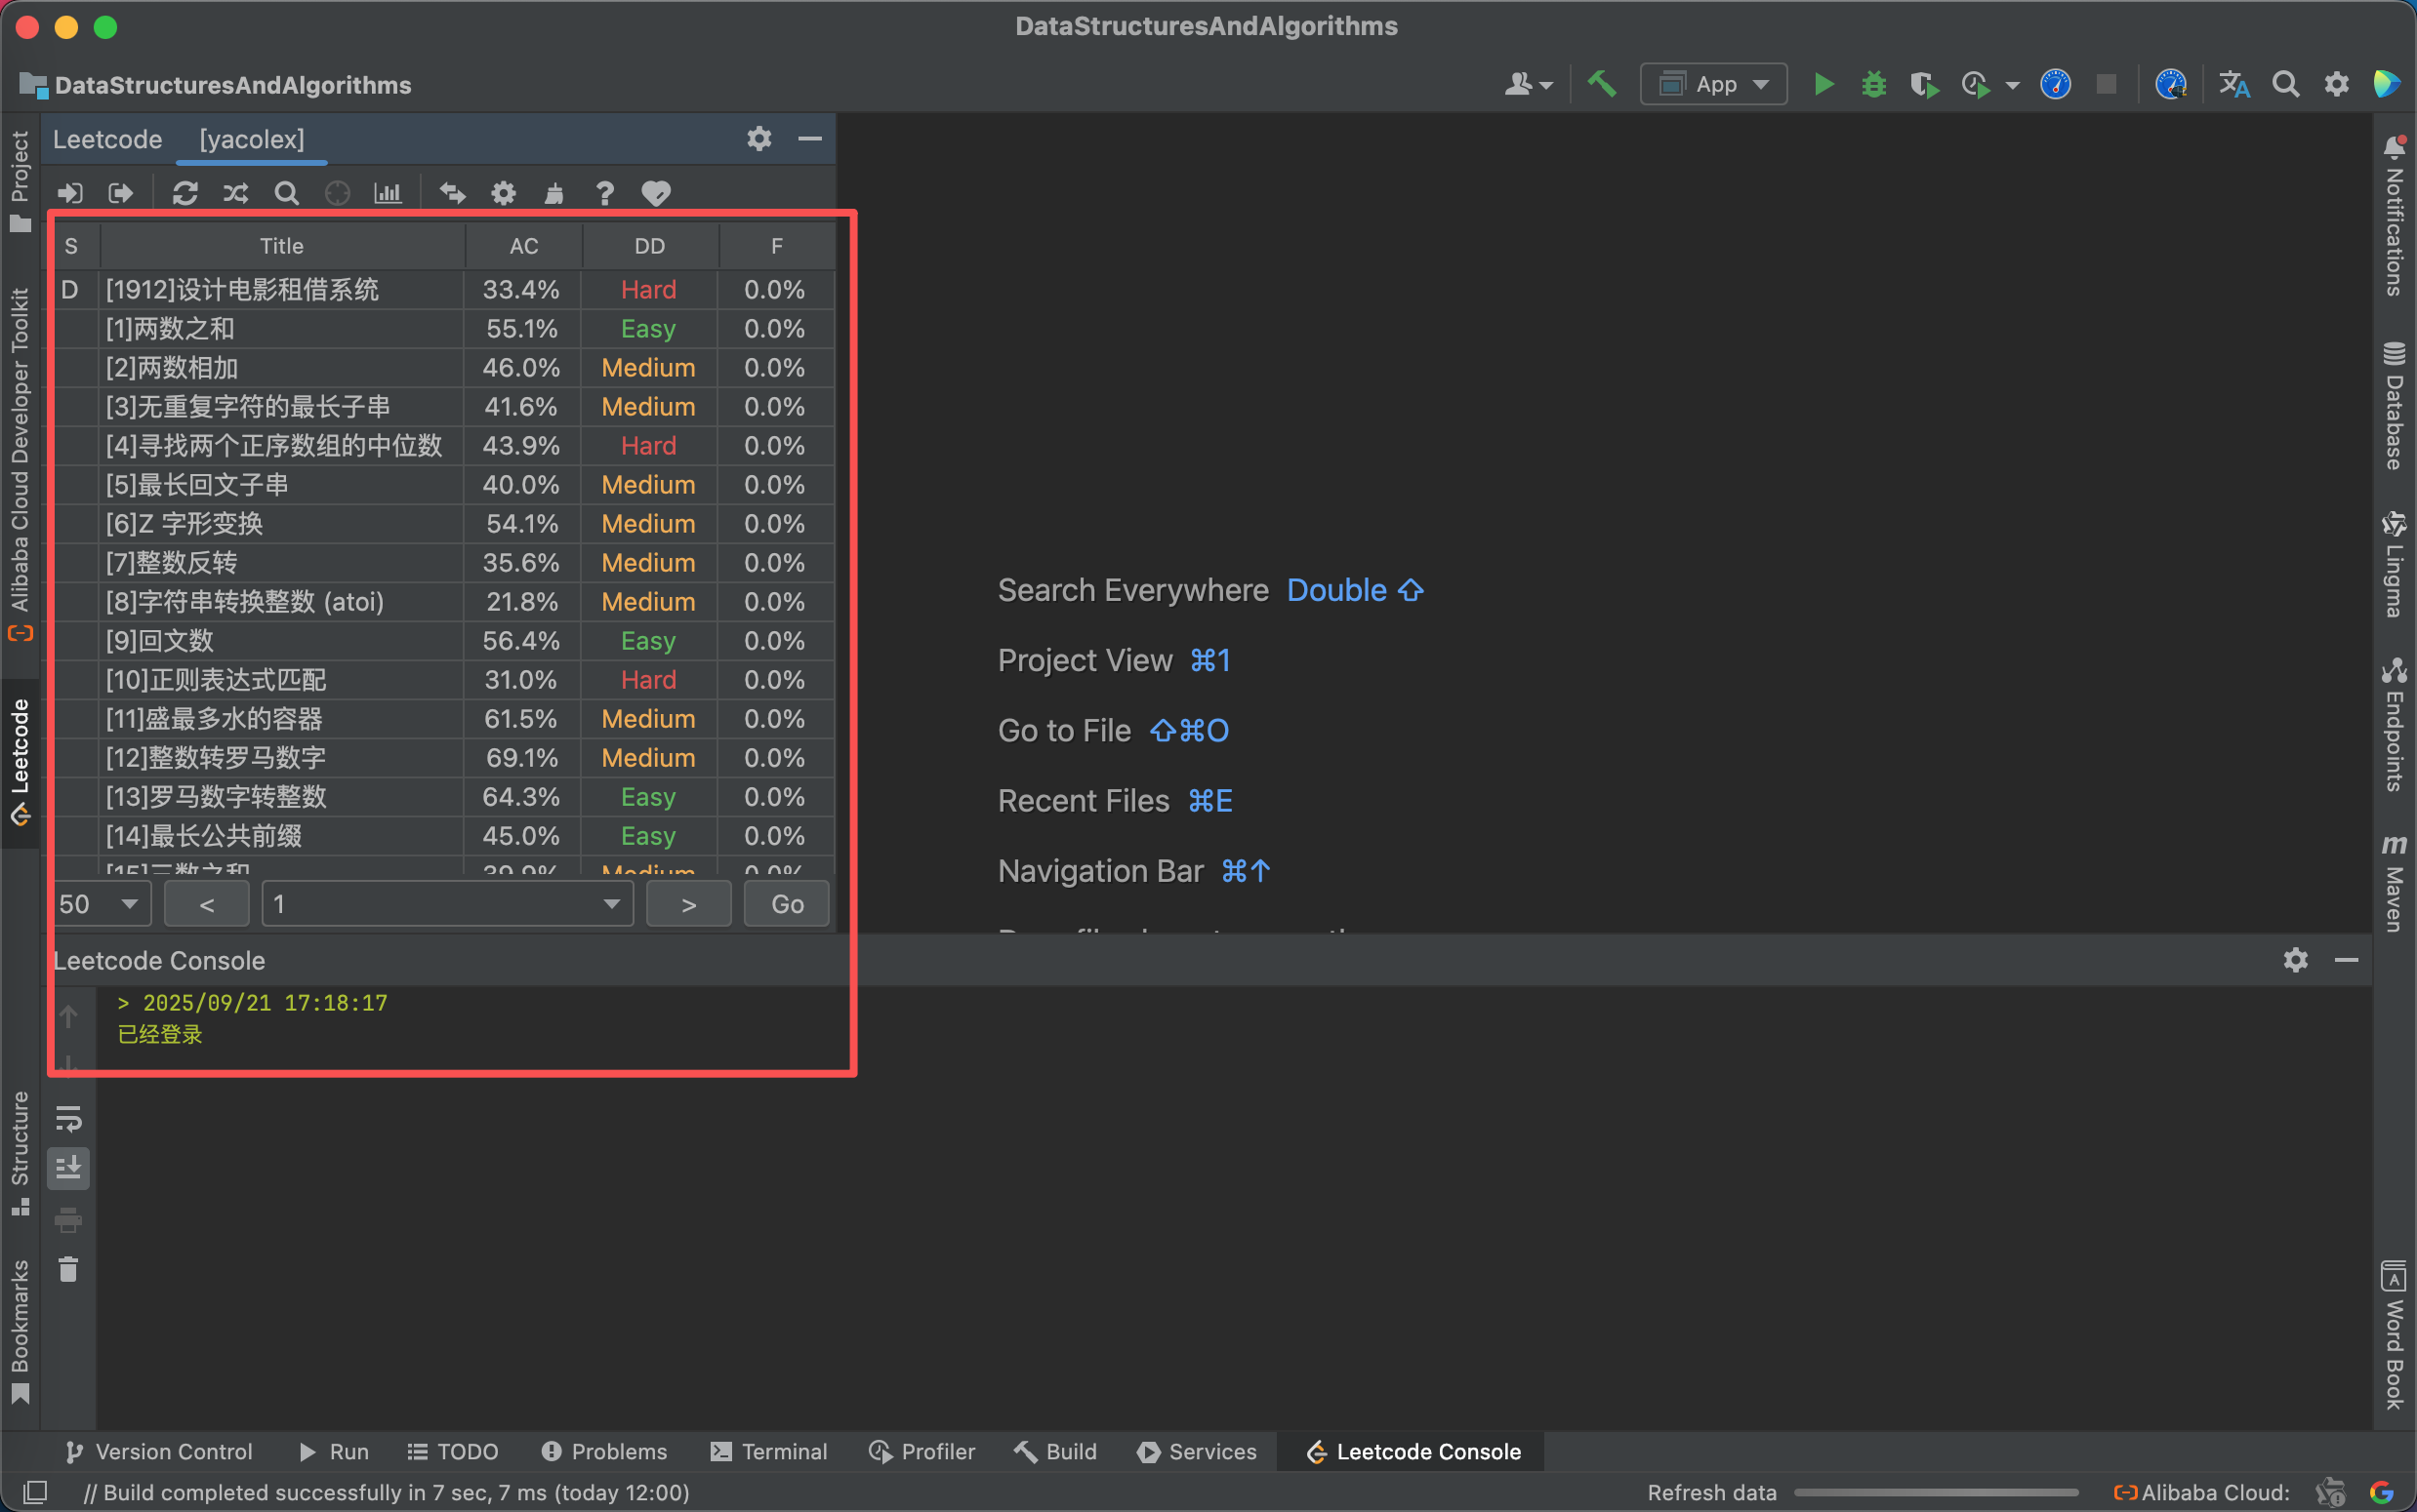This screenshot has width=2417, height=1512.
Task: Click the Leetcode sign out toolbar icon
Action: coord(121,193)
